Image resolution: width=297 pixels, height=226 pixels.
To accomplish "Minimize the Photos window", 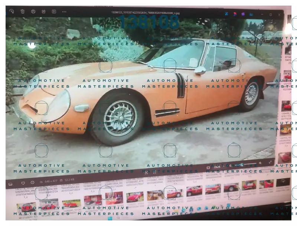I will [x=262, y=15].
